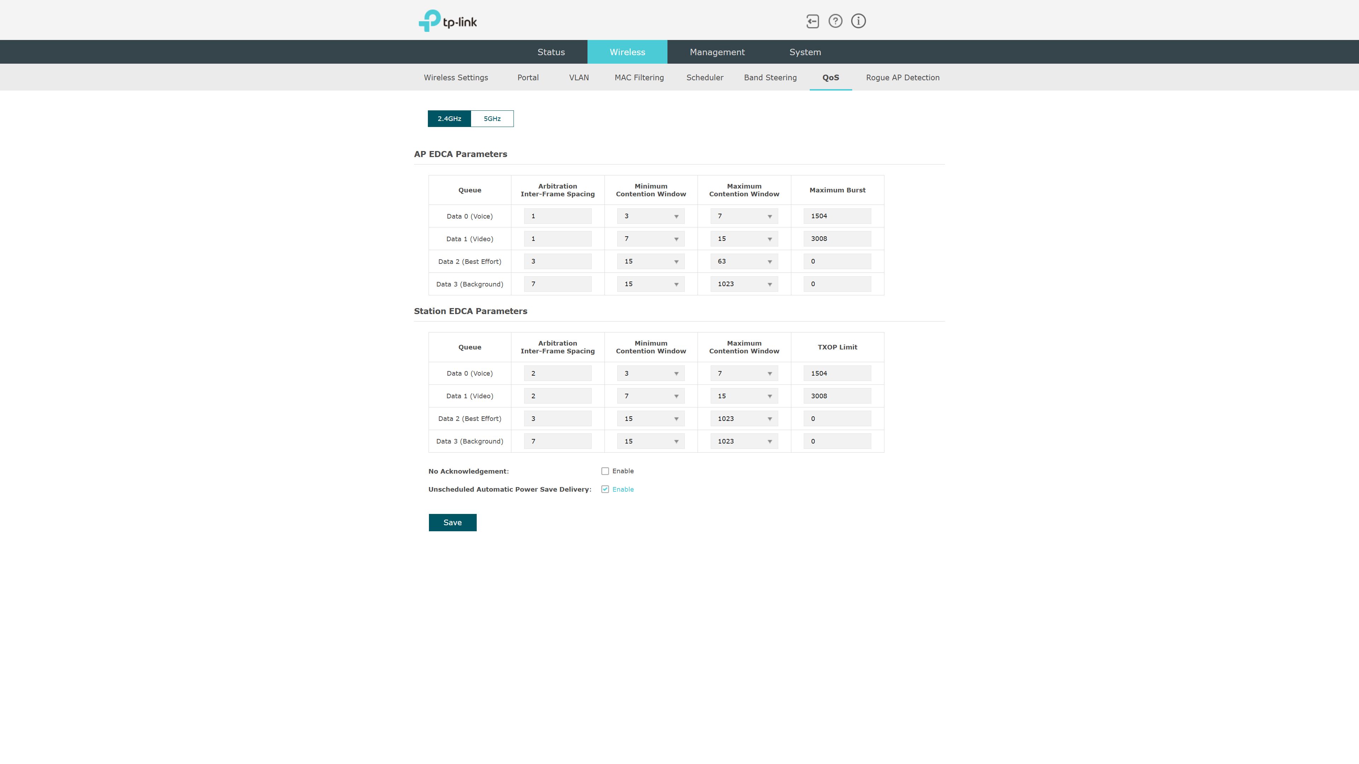The image size is (1359, 764).
Task: Click AP Voice Maximum Burst field
Action: tap(837, 216)
